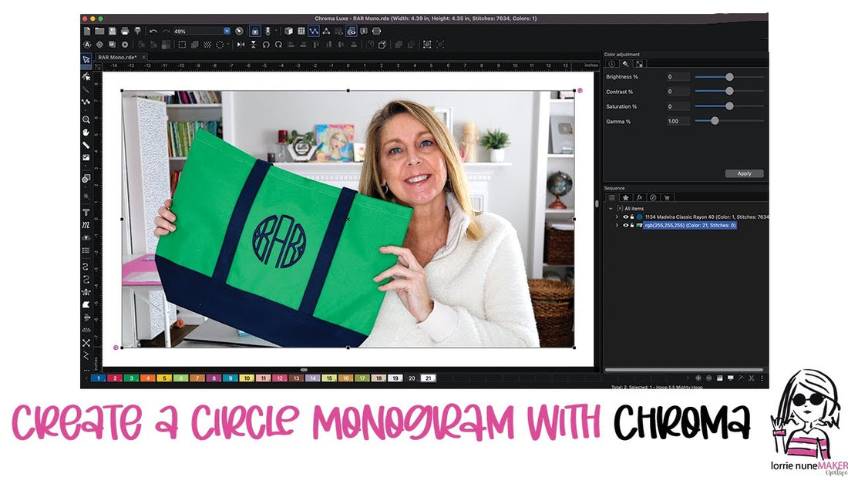Click the 3D cube view icon
The width and height of the screenshot is (848, 477).
tap(287, 30)
